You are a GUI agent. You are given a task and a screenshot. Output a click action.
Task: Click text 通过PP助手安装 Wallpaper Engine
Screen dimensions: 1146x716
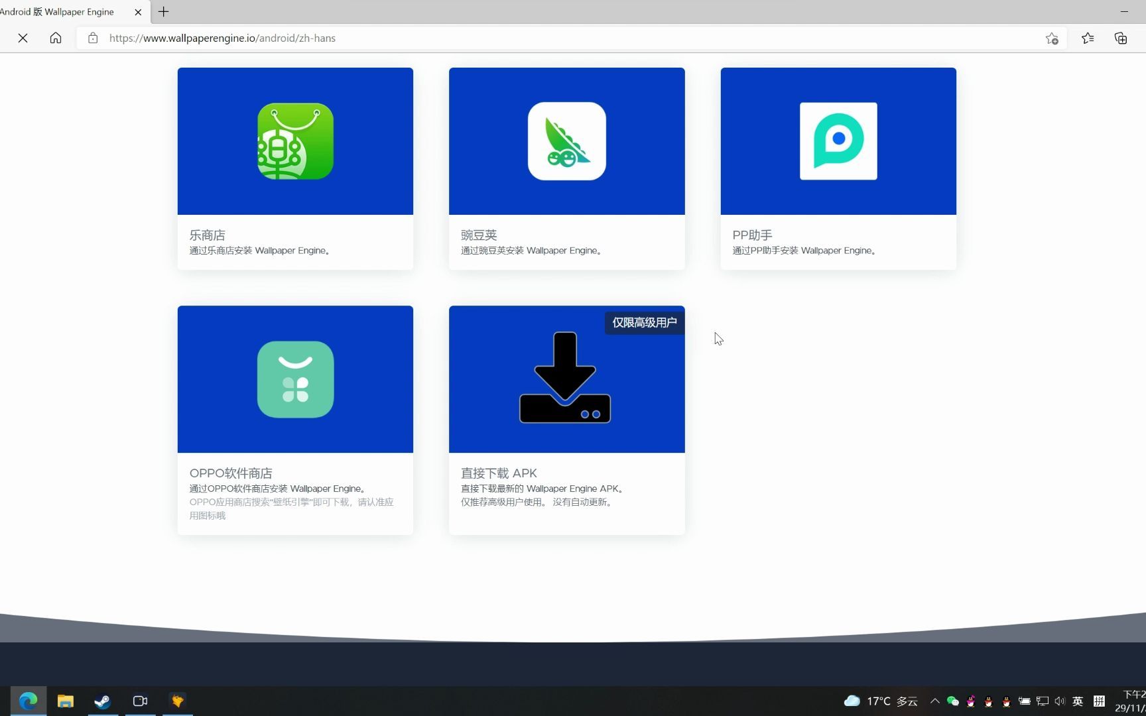(804, 251)
